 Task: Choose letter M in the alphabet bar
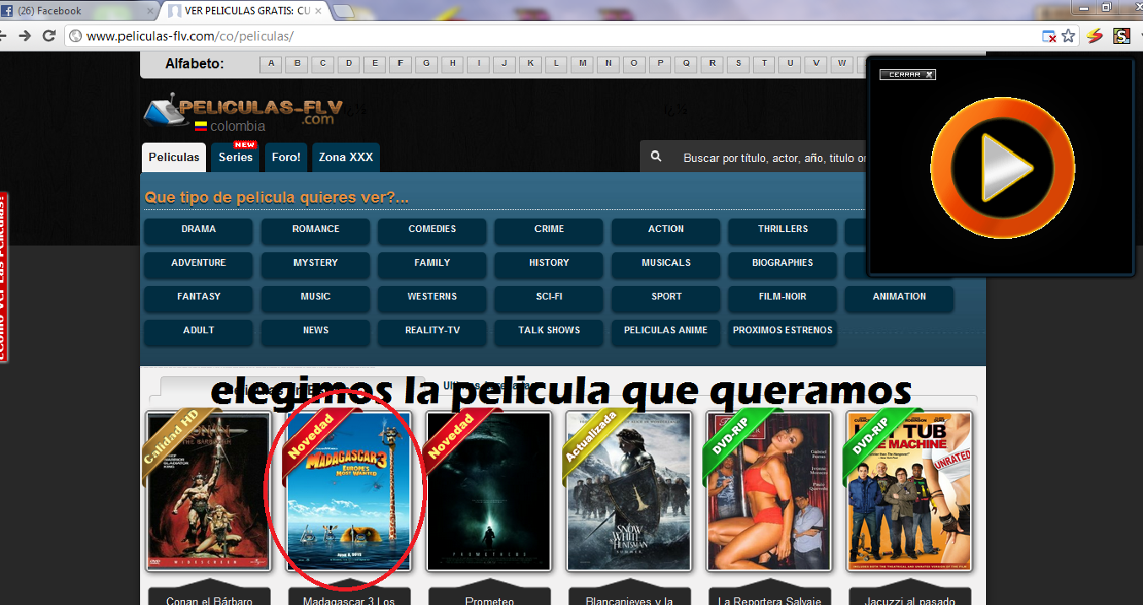coord(582,63)
